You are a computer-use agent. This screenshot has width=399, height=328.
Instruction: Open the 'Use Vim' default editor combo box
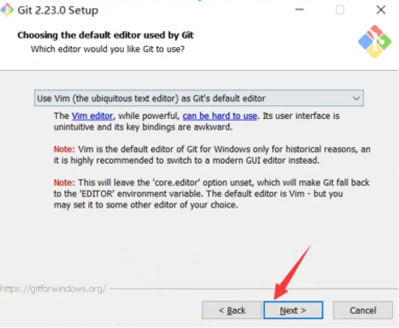point(199,98)
